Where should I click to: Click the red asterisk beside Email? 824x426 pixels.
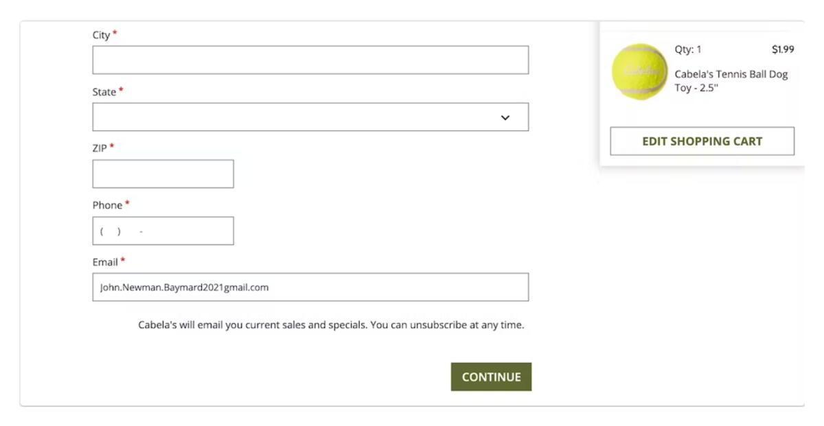click(x=123, y=261)
